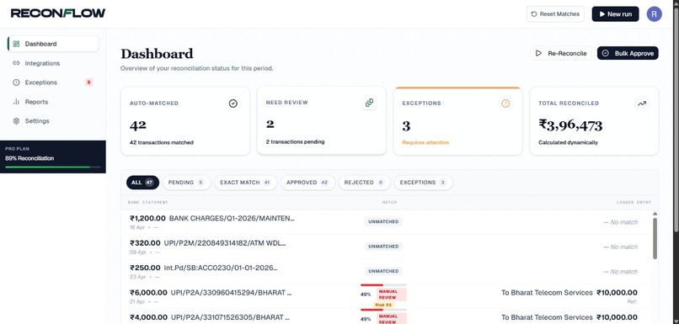This screenshot has height=324, width=679.
Task: Click the PRO PLAN label
Action: coord(18,149)
